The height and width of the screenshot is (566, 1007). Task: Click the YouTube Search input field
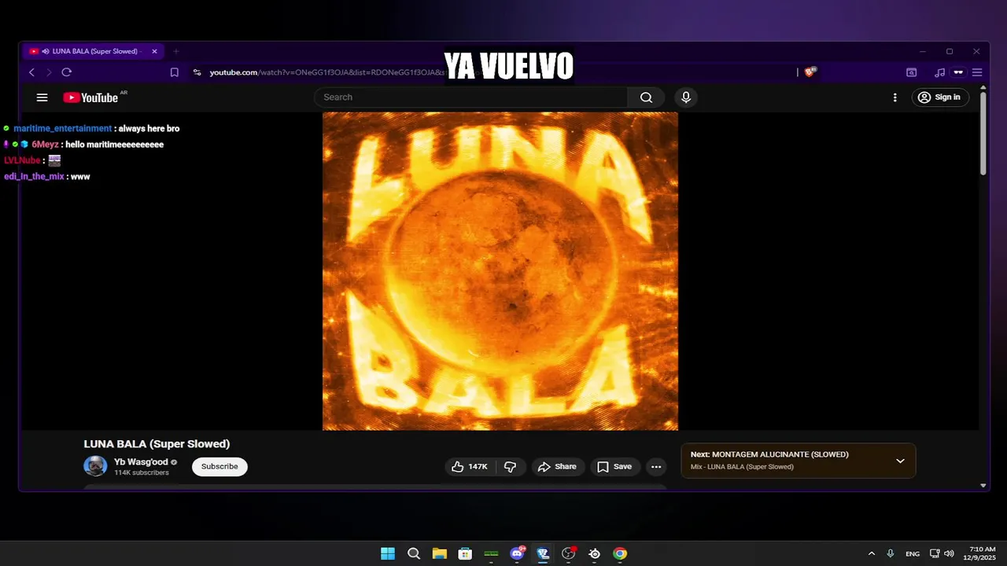pyautogui.click(x=470, y=97)
